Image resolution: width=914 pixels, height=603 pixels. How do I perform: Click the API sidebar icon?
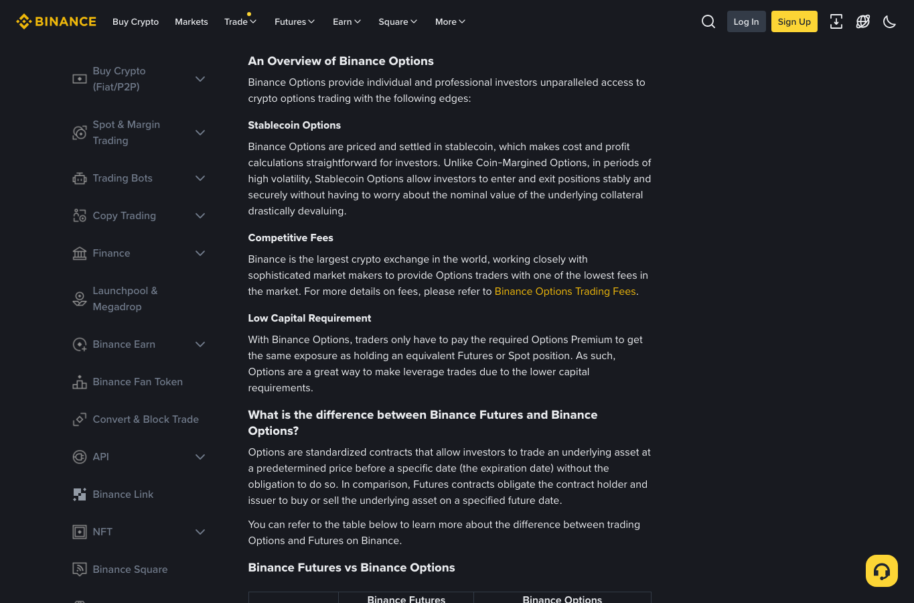point(80,457)
